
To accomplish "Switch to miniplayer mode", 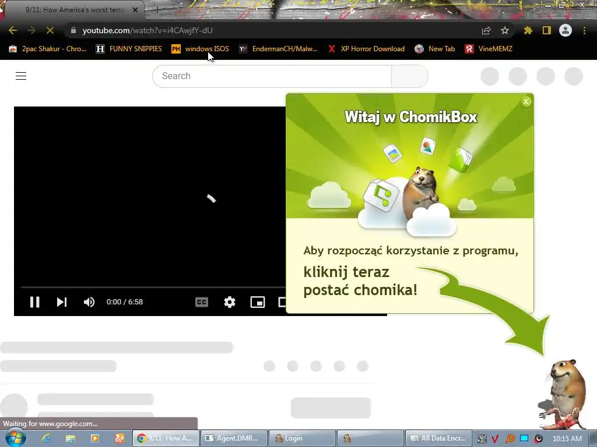I will click(x=258, y=302).
